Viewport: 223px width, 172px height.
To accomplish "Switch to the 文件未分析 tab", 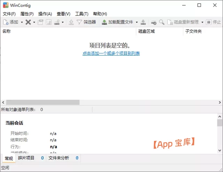I will pos(63,158).
